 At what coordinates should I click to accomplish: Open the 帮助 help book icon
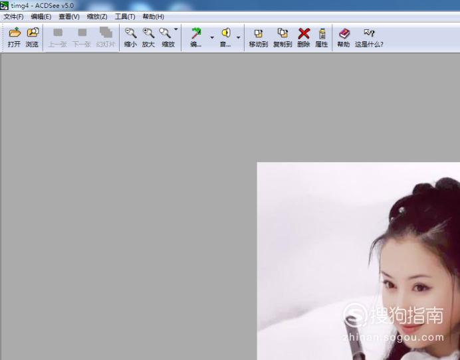(x=344, y=37)
